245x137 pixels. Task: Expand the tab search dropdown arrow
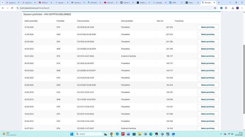(x=2, y=2)
